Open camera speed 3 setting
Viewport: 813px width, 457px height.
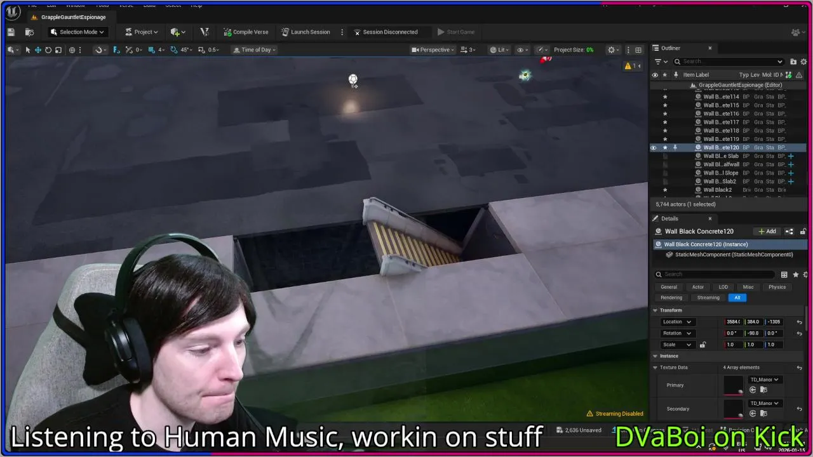click(468, 50)
